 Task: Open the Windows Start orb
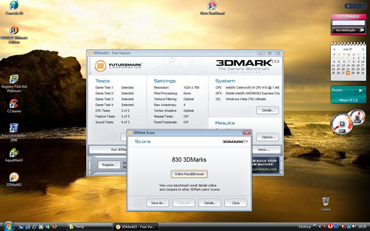(8, 226)
